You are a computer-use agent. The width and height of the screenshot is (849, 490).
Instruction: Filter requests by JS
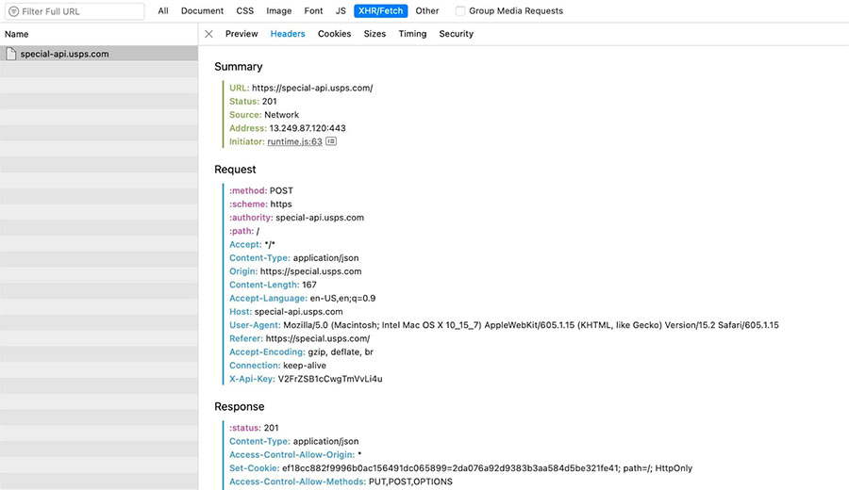(341, 10)
